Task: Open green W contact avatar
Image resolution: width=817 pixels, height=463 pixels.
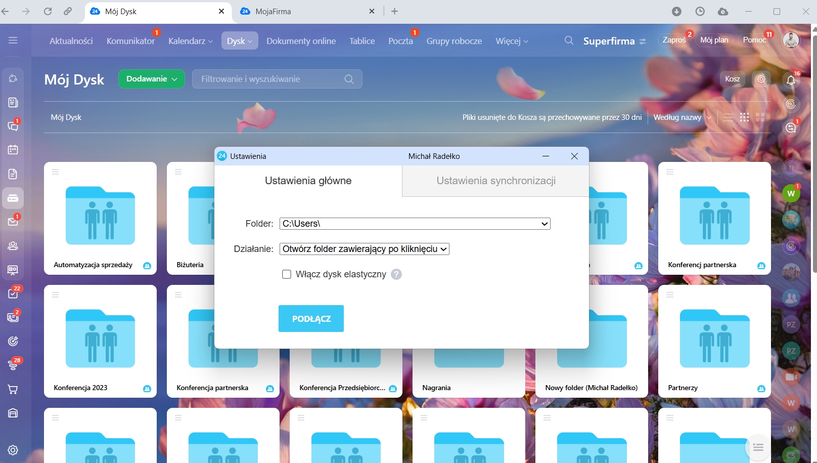Action: pyautogui.click(x=791, y=193)
